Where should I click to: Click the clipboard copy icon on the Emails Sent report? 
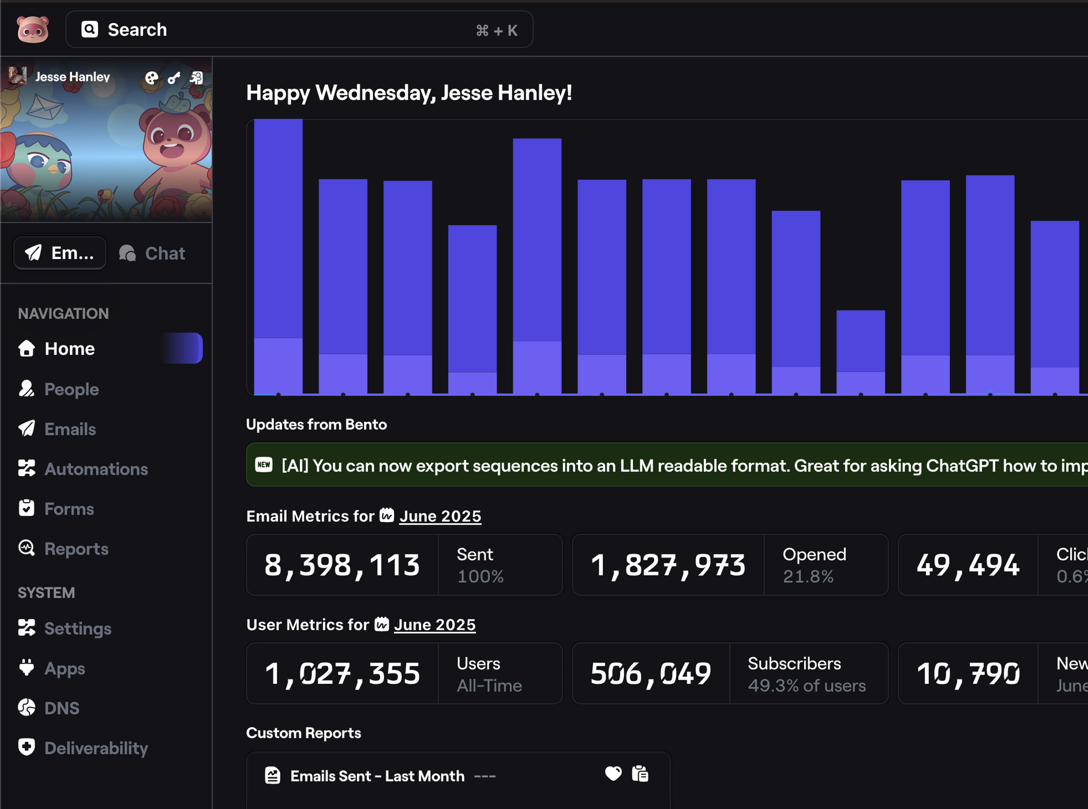(640, 773)
